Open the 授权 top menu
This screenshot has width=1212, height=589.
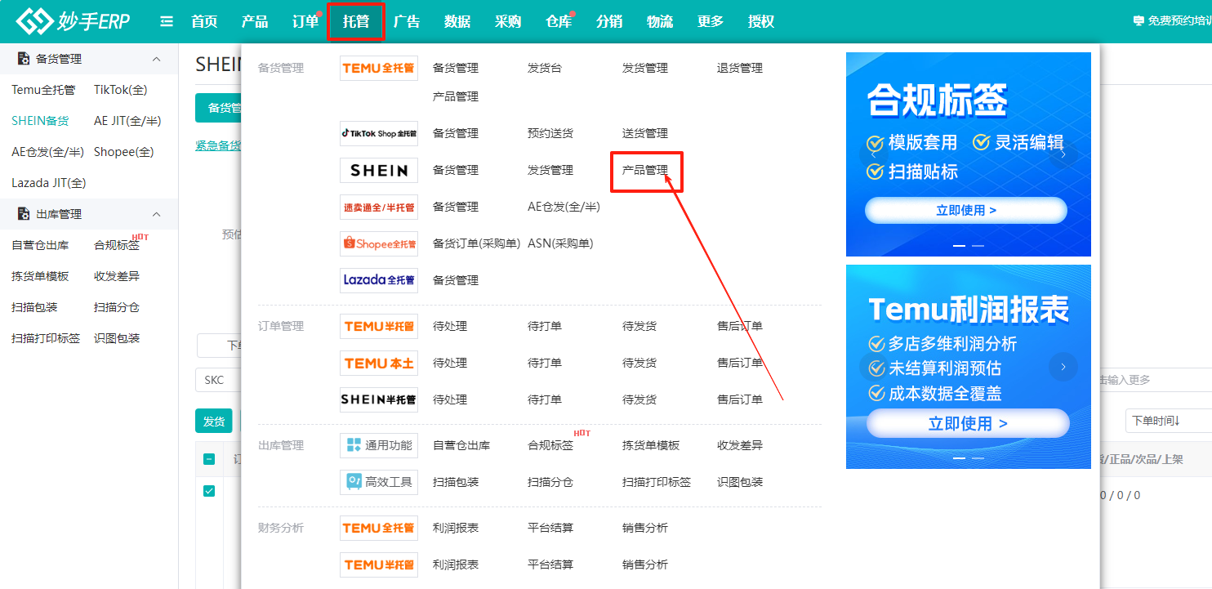coord(761,22)
